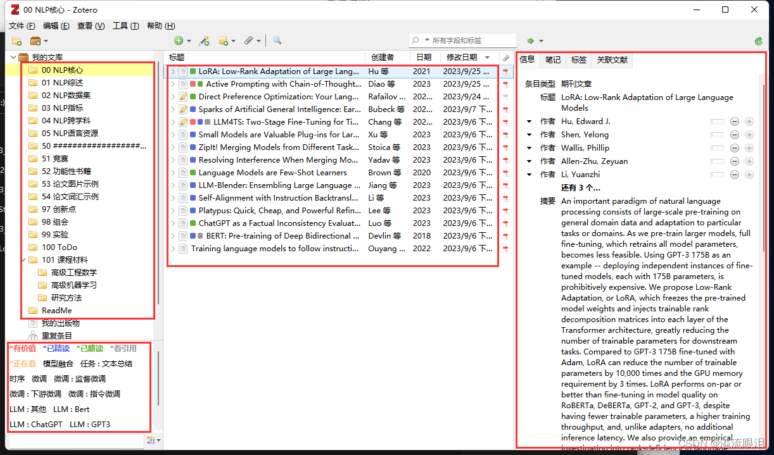Open the 工具 (T) menu

[126, 26]
